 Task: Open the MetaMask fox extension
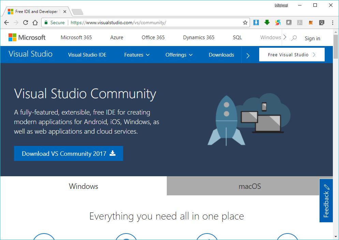point(311,22)
